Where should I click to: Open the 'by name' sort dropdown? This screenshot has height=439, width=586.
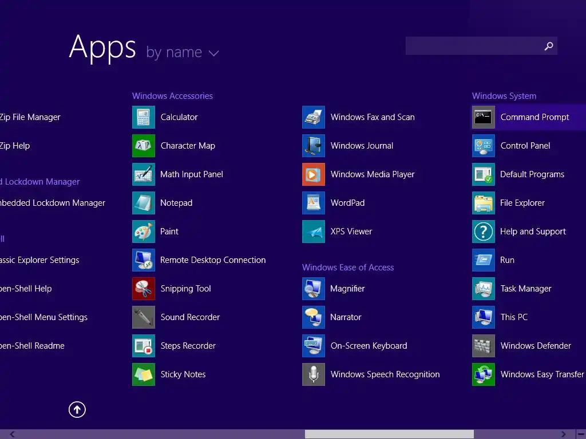[183, 52]
